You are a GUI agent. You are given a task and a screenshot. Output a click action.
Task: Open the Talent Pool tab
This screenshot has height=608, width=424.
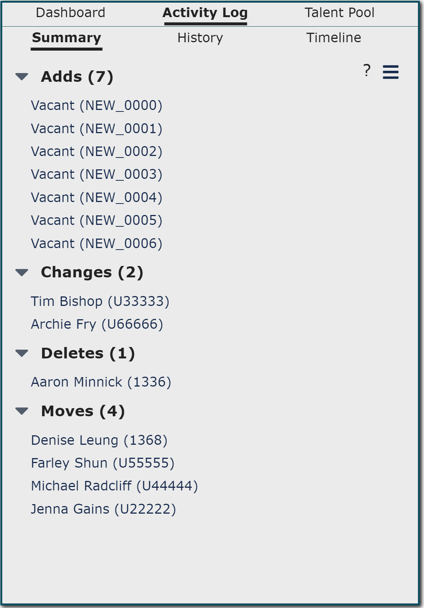click(339, 13)
